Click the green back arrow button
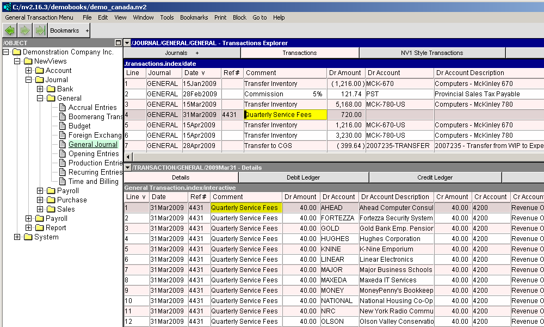This screenshot has height=327, width=544. [10, 30]
